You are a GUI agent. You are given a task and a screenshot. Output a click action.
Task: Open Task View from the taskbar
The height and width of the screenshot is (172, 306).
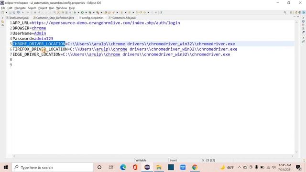click(111, 167)
